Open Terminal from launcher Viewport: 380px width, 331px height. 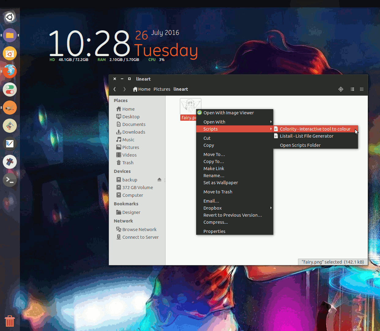[x=10, y=180]
